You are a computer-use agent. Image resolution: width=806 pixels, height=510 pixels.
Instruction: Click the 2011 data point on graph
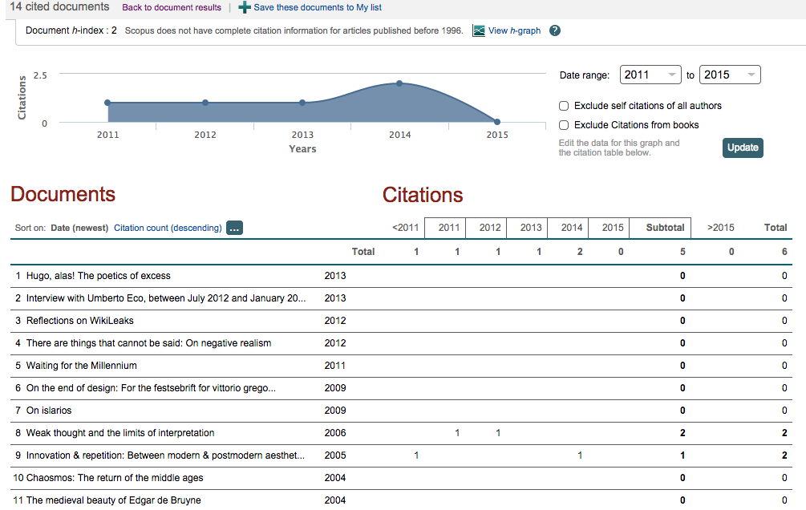pyautogui.click(x=107, y=103)
